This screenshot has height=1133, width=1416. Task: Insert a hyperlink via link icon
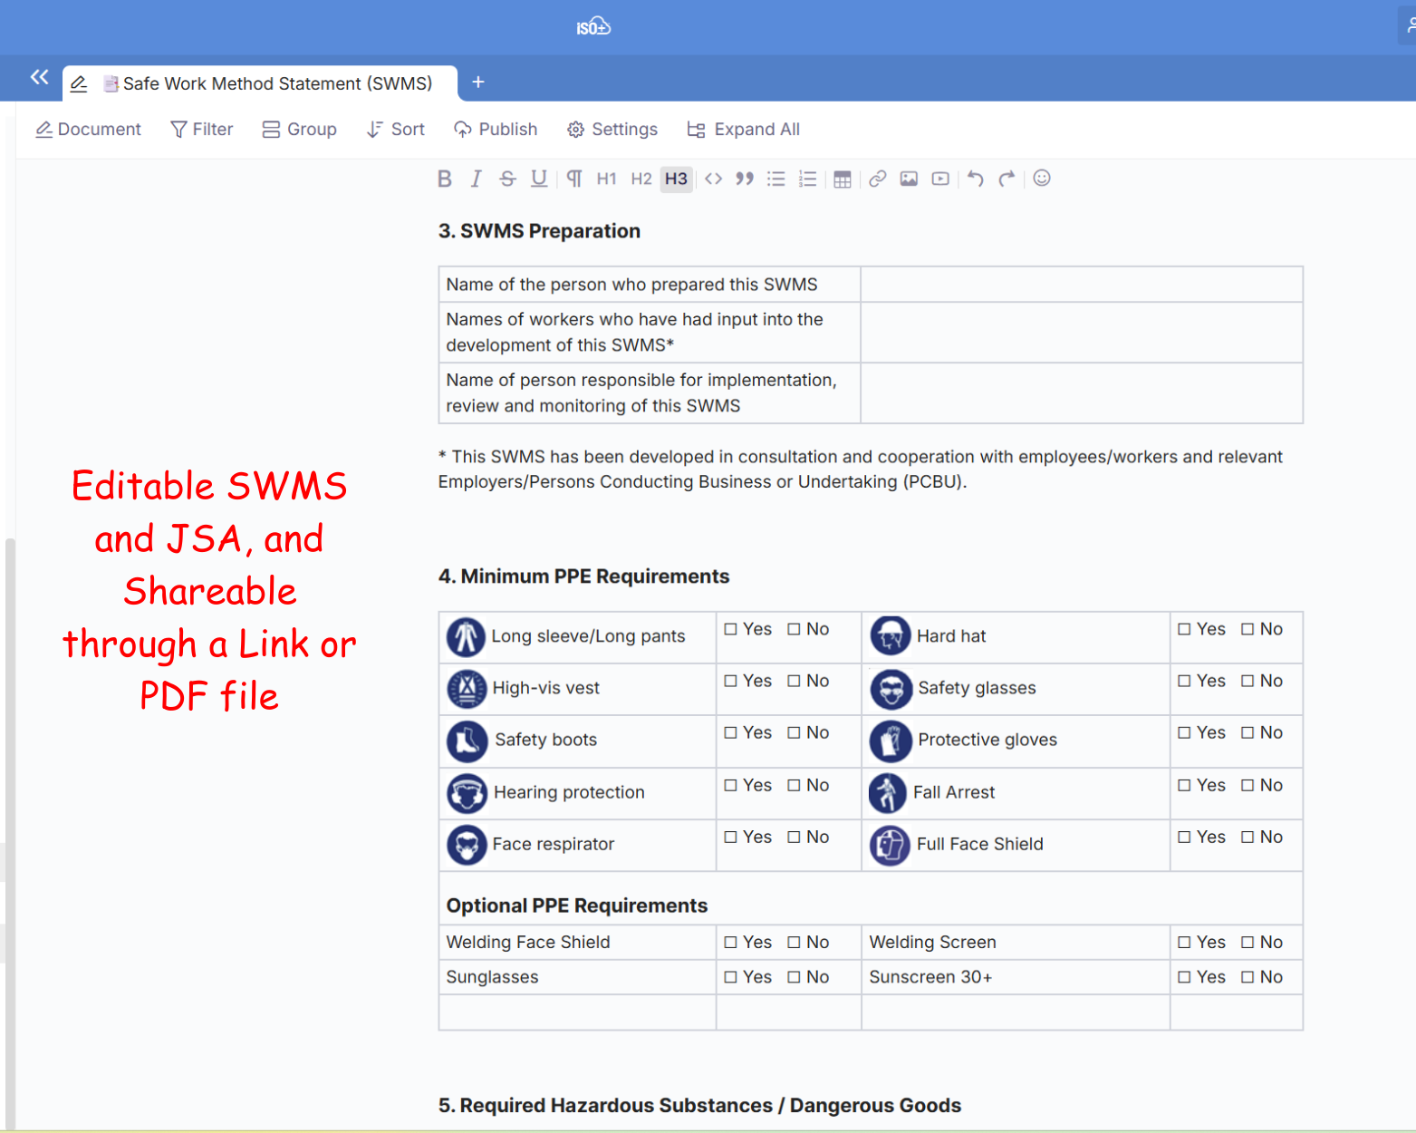(877, 179)
